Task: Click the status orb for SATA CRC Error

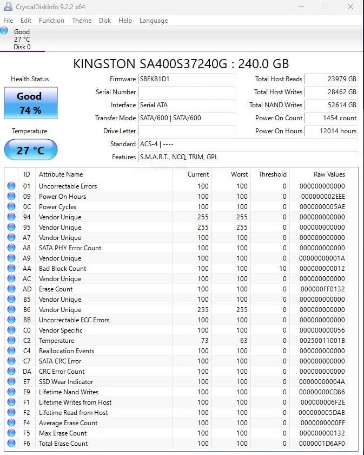Action: (11, 361)
